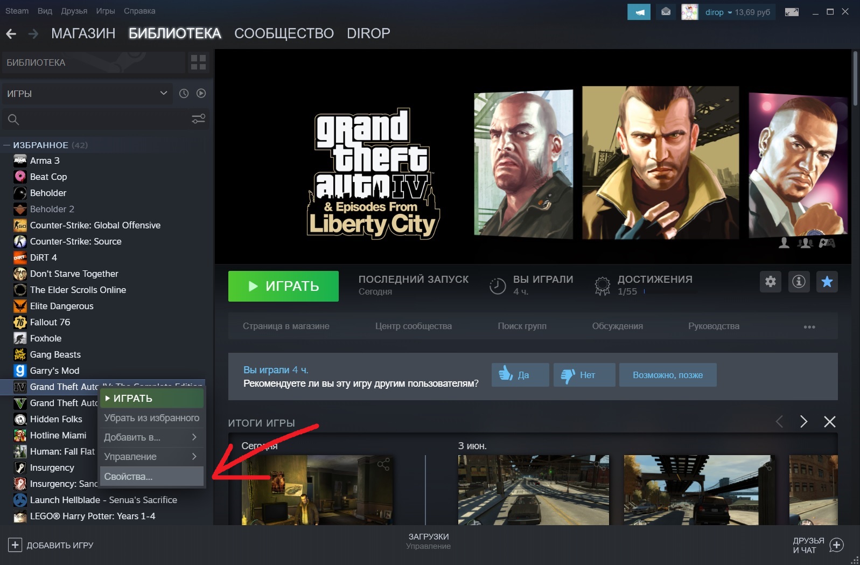Open Страница в магазине link
The height and width of the screenshot is (565, 860).
[286, 326]
